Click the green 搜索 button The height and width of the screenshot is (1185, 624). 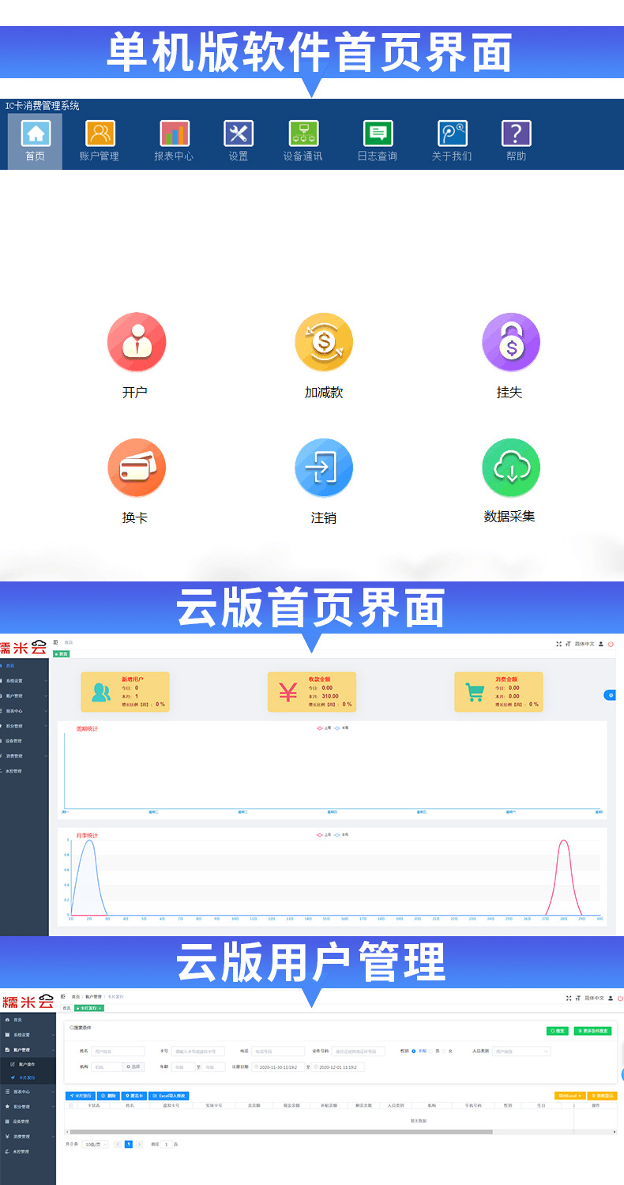point(558,1031)
